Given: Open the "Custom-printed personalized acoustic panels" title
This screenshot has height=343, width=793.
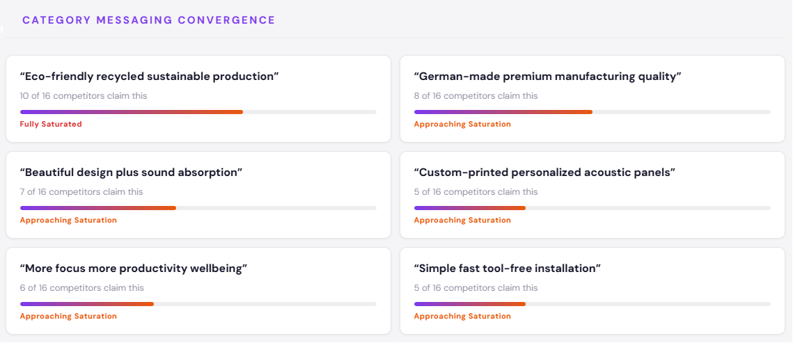Looking at the screenshot, I should click(544, 173).
